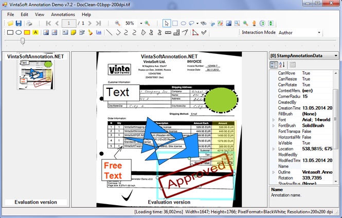Add a ruler measurement annotation
Screen dimensions: 342x218
[x=168, y=33]
